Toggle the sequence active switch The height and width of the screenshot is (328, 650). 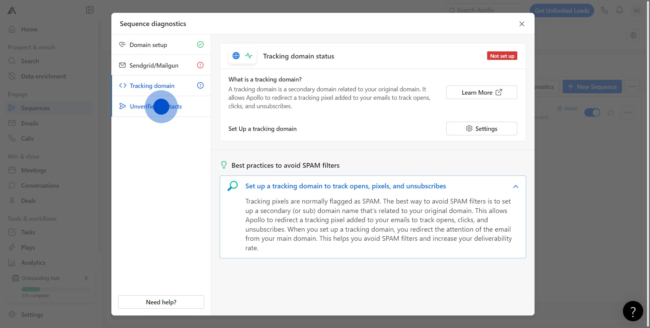[x=592, y=113]
